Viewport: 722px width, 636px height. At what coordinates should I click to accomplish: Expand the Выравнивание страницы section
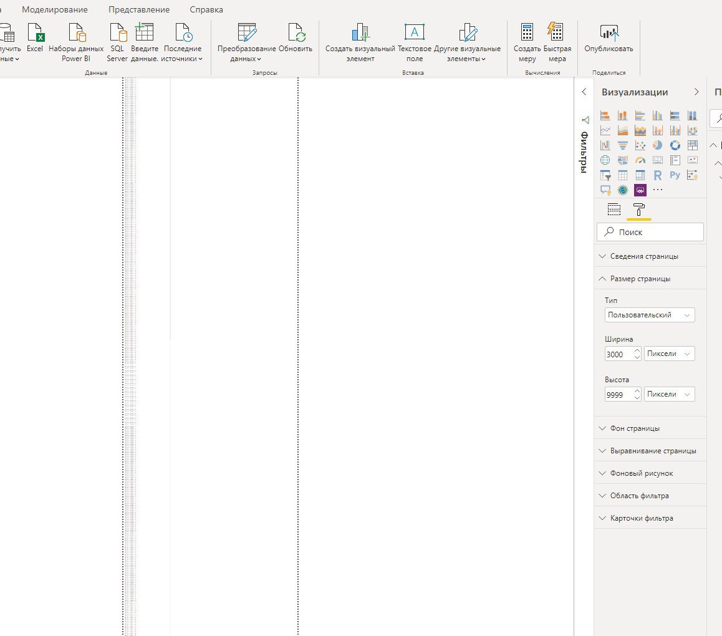tap(650, 451)
